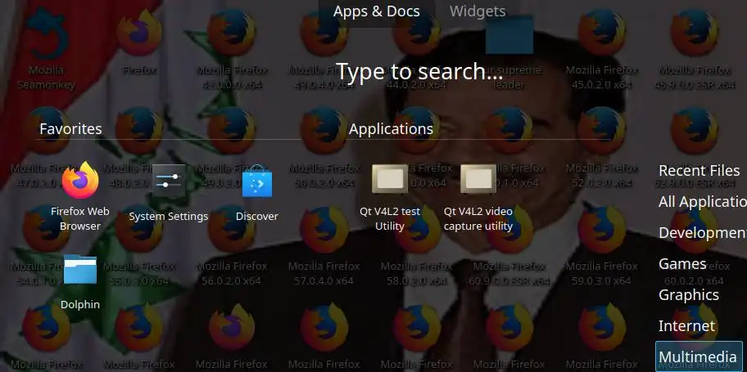Launch Firefox Web Browser from Favorites
This screenshot has width=747, height=372.
pos(80,196)
